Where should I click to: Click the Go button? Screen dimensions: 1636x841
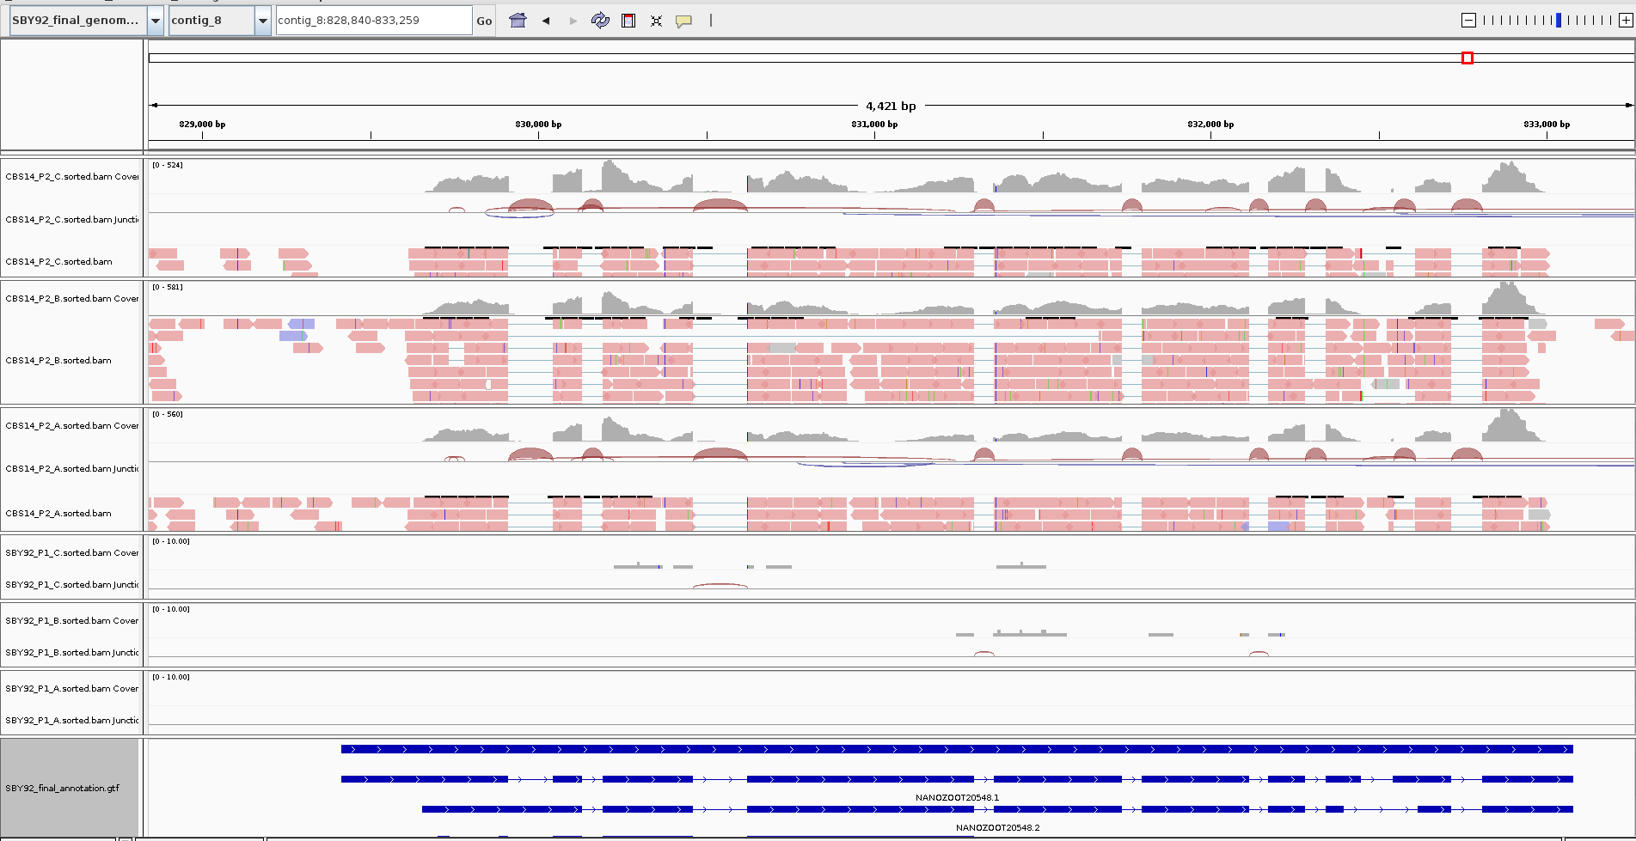tap(484, 21)
